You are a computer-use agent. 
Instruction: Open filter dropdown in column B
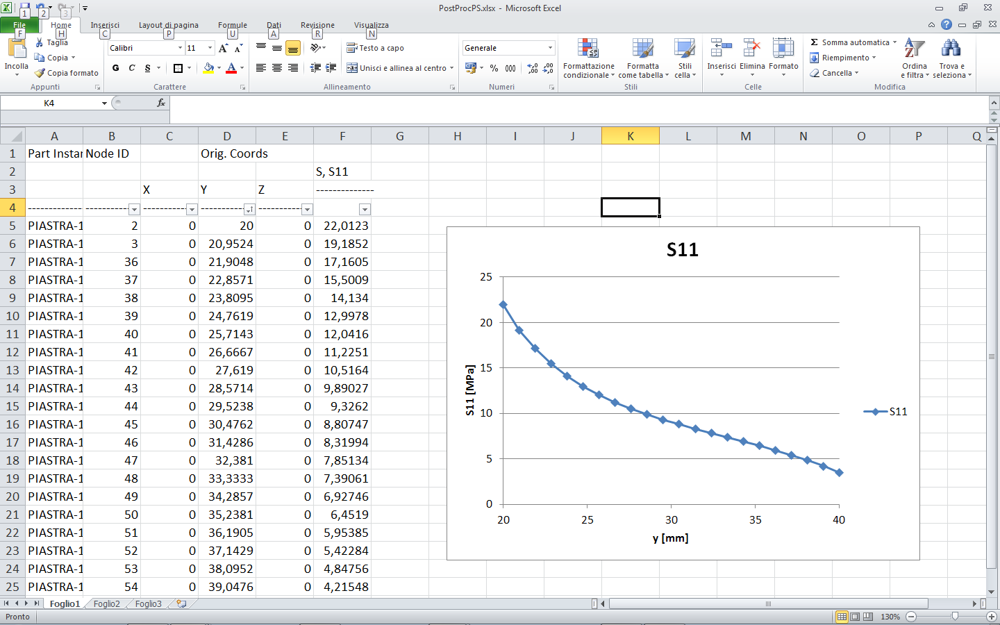click(x=134, y=209)
